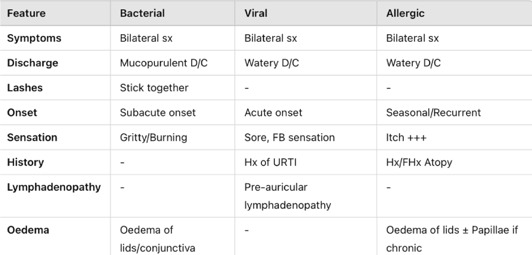Select Watery D/C in the Viral column

point(272,63)
